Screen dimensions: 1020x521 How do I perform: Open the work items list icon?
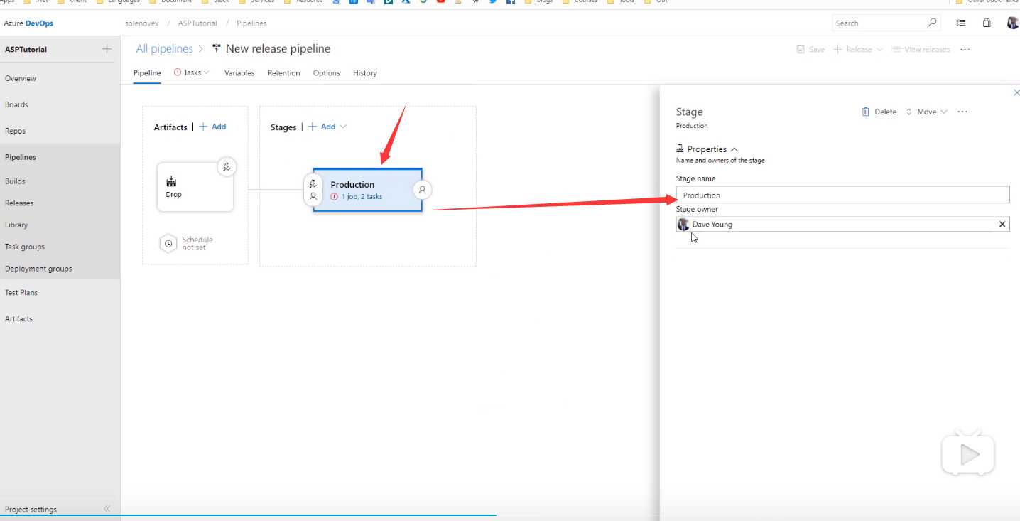[961, 23]
